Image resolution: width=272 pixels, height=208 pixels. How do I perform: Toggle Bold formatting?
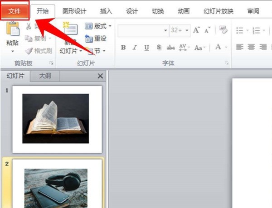[123, 47]
